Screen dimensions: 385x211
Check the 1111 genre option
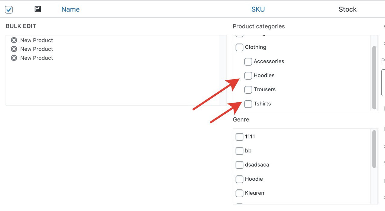click(239, 137)
